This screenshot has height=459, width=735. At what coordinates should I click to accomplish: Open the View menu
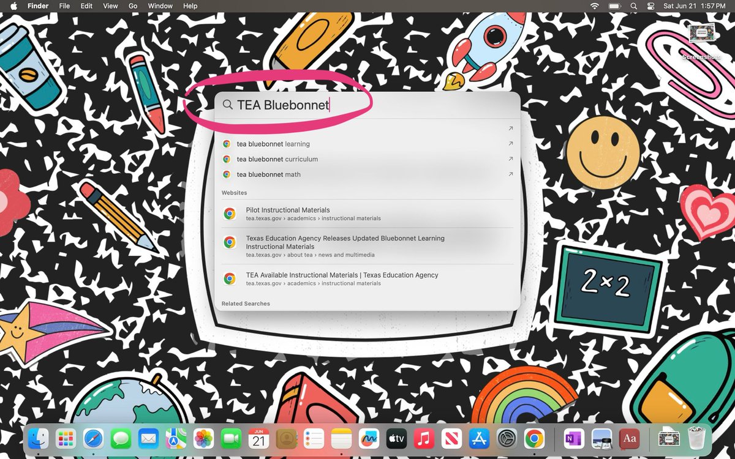pos(110,6)
